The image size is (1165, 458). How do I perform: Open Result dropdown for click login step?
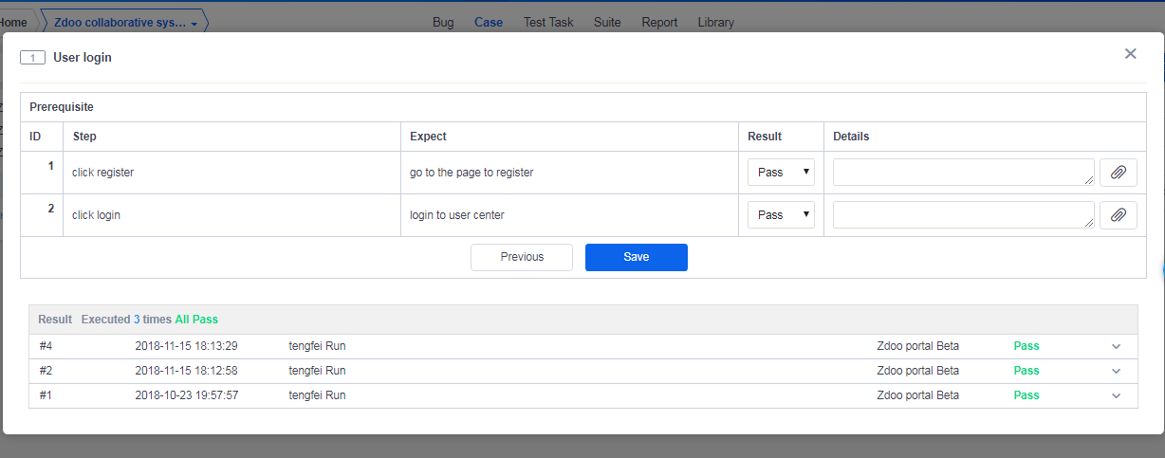[x=781, y=215]
